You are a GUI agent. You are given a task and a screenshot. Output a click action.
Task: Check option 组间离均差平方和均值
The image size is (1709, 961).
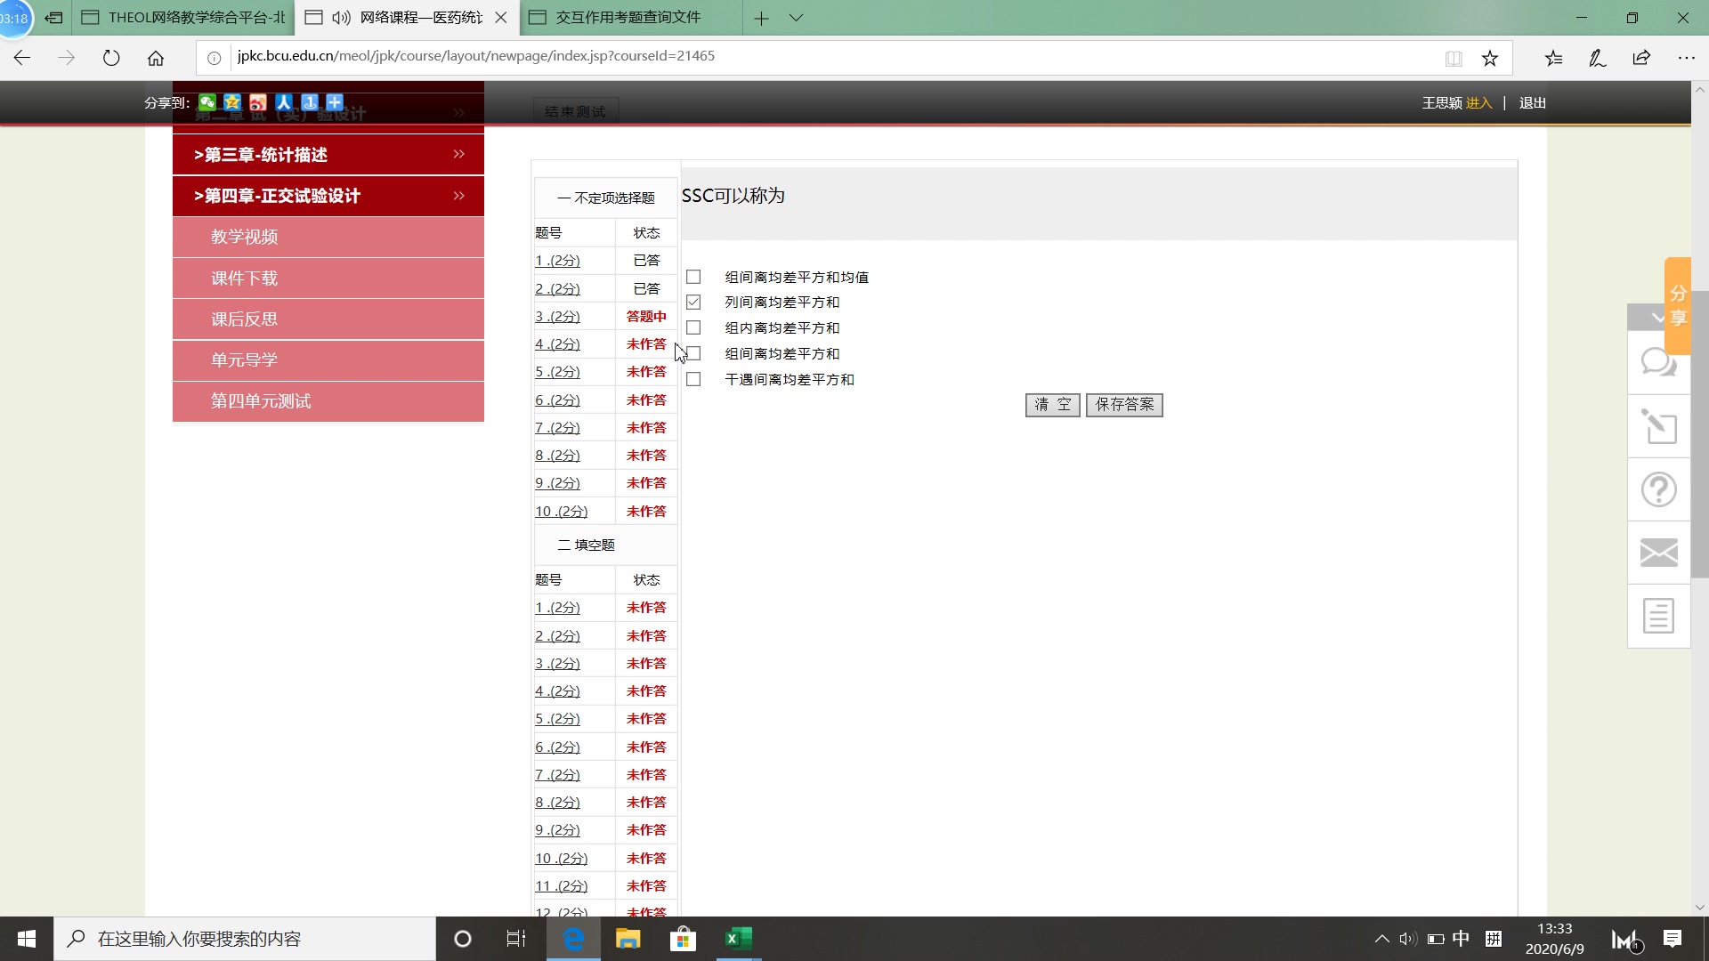[693, 277]
